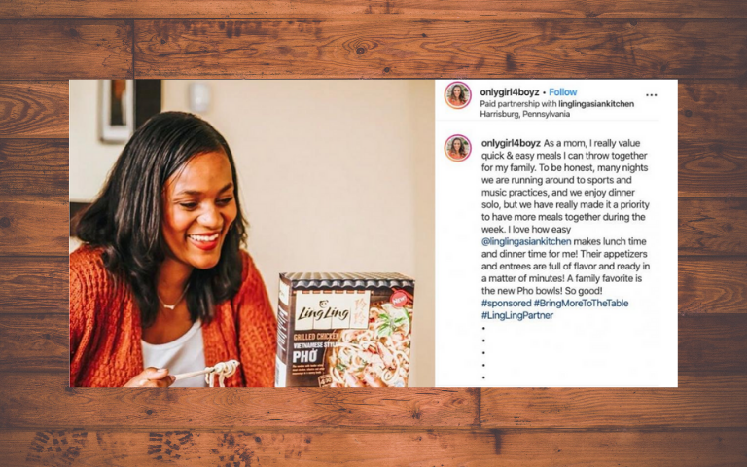Click the Follow link beside onlygirl4boyz

pos(562,92)
